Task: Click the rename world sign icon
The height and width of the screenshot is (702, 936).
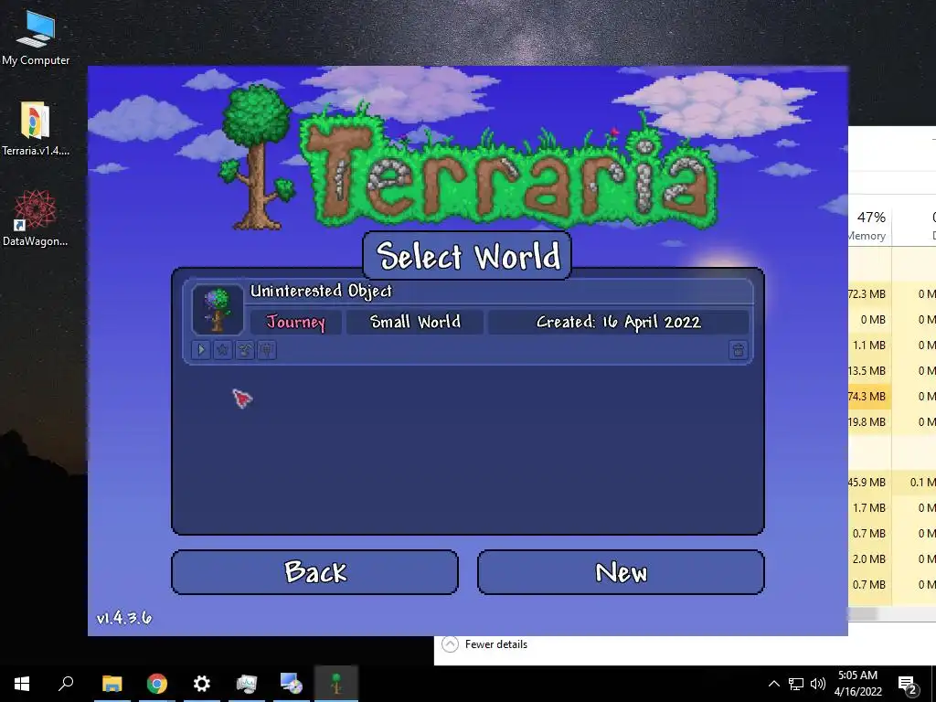Action: click(266, 350)
